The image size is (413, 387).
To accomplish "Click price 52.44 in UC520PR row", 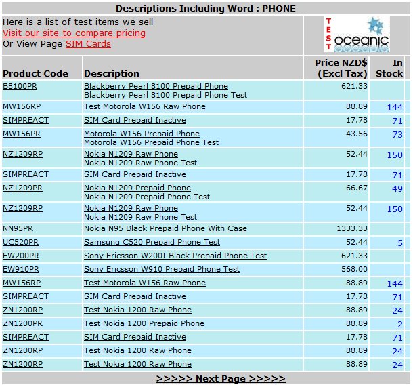I will pyautogui.click(x=357, y=242).
